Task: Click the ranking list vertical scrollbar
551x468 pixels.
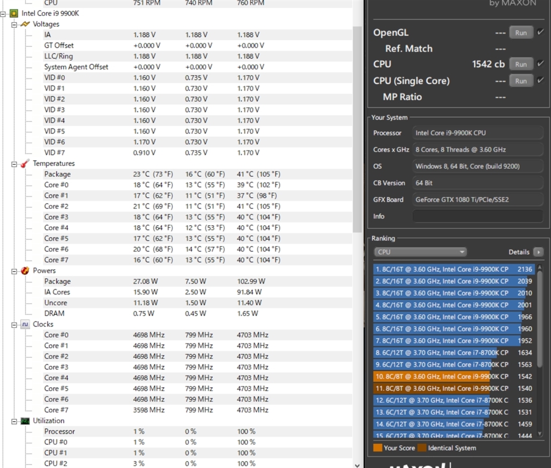Action: click(540, 319)
